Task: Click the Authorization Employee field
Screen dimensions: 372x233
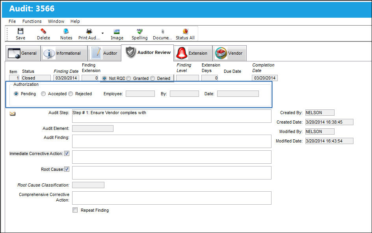Action: [140, 94]
